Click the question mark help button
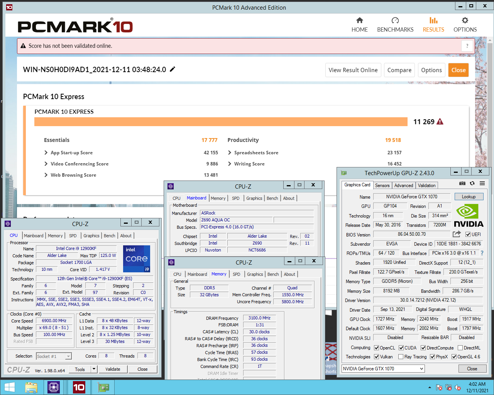The width and height of the screenshot is (494, 395). (x=467, y=46)
